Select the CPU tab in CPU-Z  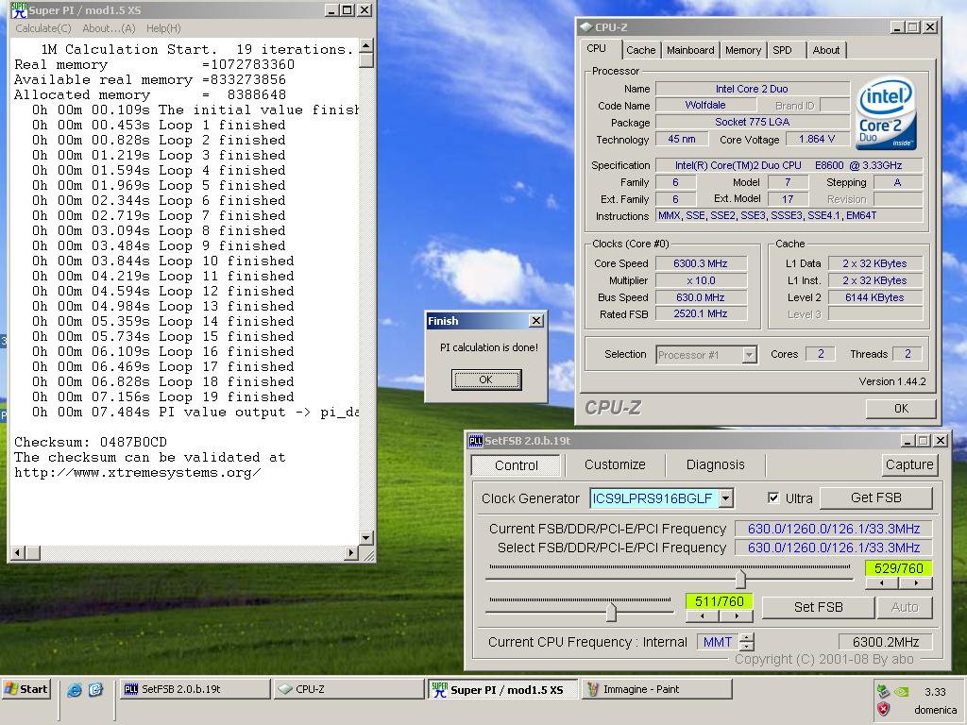click(x=597, y=49)
